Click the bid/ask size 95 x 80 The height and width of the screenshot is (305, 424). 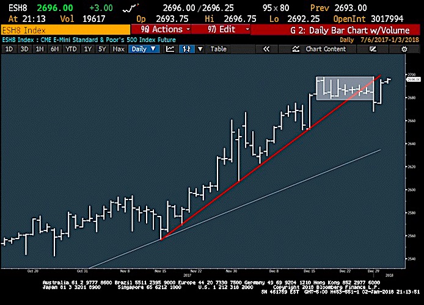(276, 8)
